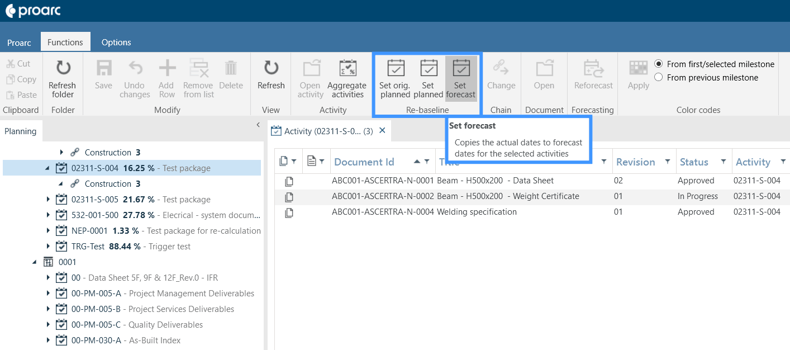Open Status column filter dropdown

coord(724,162)
